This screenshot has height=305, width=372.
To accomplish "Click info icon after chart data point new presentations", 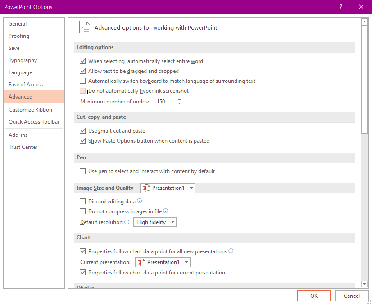I will pos(231,251).
